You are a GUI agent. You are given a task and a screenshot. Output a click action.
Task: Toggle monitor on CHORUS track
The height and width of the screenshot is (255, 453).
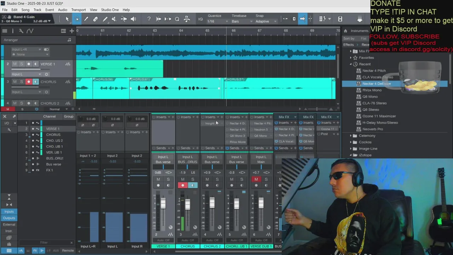pyautogui.click(x=35, y=82)
